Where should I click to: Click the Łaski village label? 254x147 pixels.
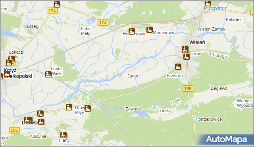tap(165, 110)
